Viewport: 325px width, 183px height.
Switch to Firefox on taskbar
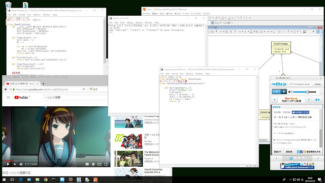click(x=71, y=179)
